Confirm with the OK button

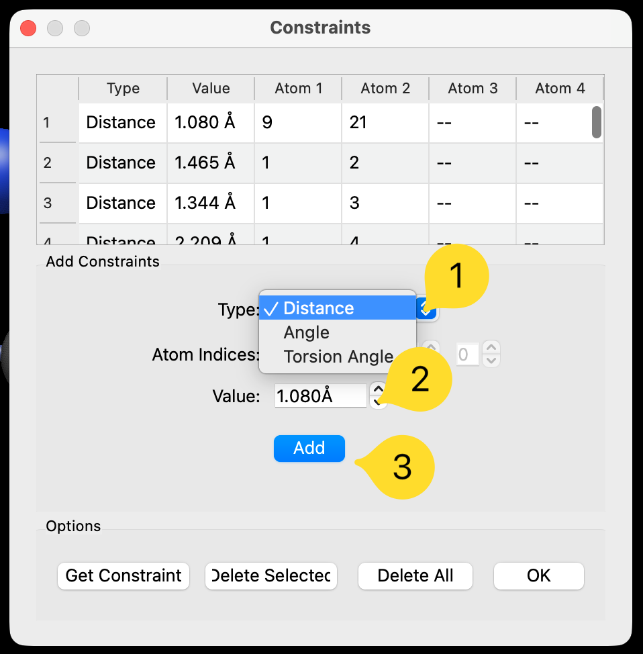click(538, 575)
